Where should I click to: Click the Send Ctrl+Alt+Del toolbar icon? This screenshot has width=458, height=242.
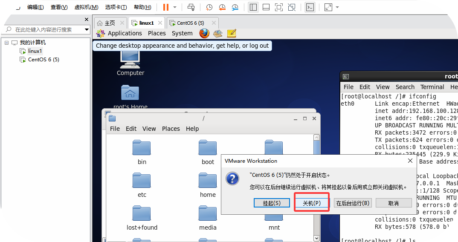(x=191, y=7)
